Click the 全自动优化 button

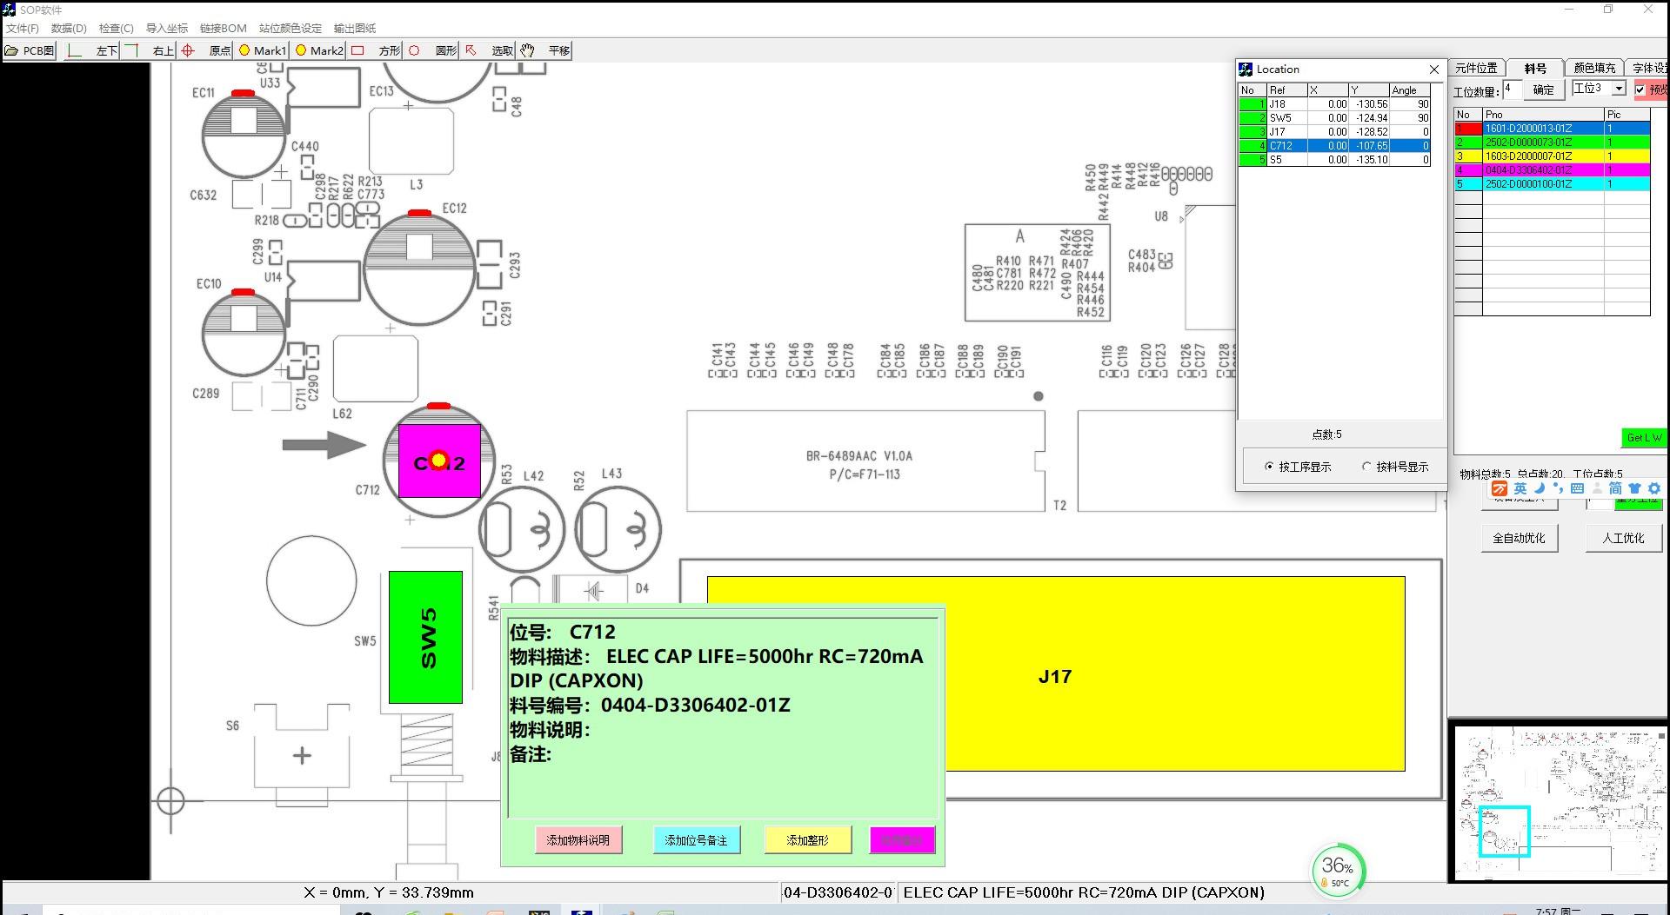[x=1519, y=538]
